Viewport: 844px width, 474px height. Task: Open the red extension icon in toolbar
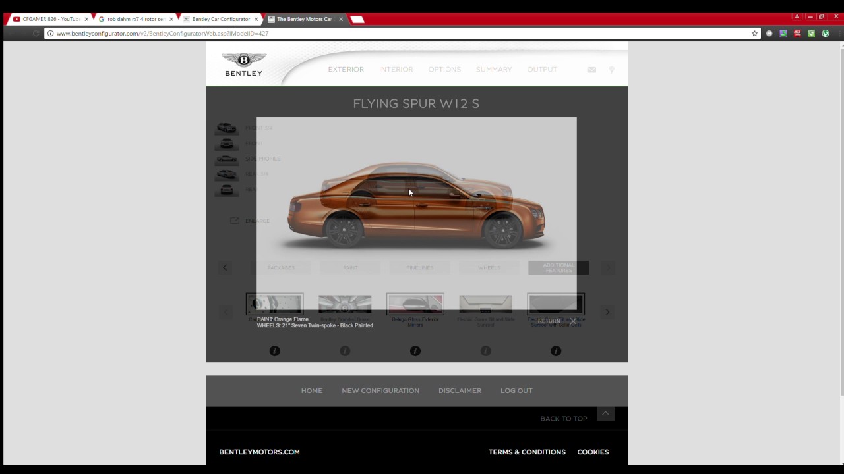coord(797,34)
